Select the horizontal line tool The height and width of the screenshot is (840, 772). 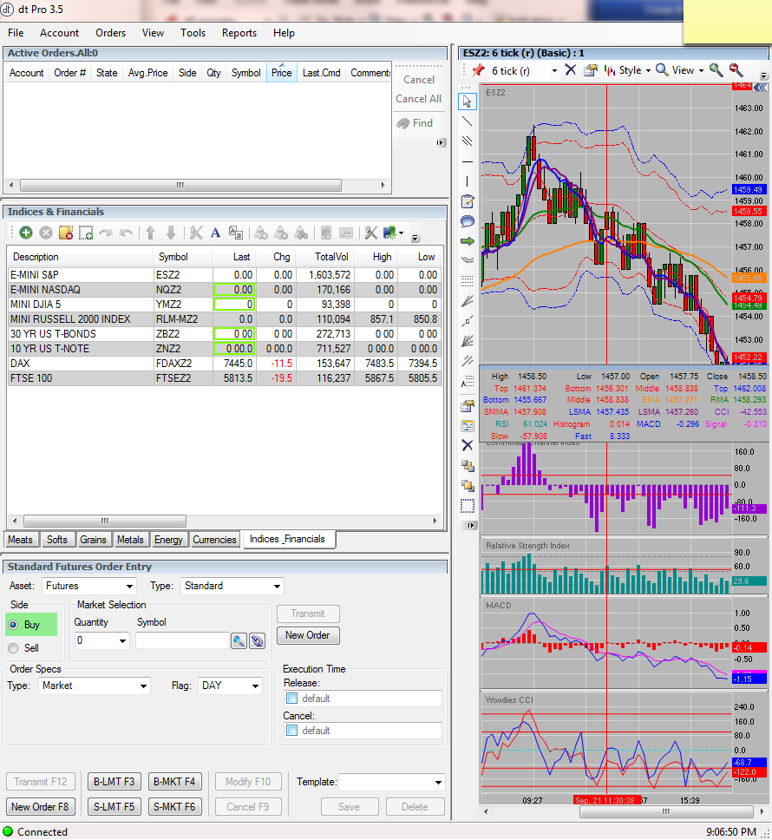[x=468, y=161]
